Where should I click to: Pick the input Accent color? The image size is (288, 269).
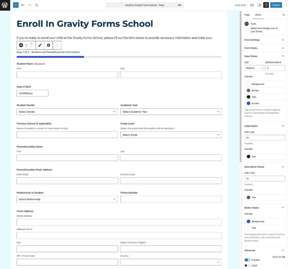tap(265, 103)
